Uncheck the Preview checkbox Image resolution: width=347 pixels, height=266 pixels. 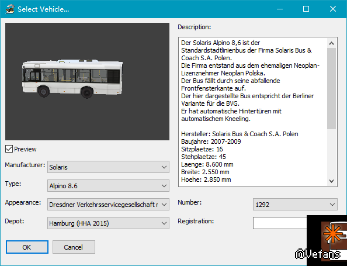click(9, 149)
